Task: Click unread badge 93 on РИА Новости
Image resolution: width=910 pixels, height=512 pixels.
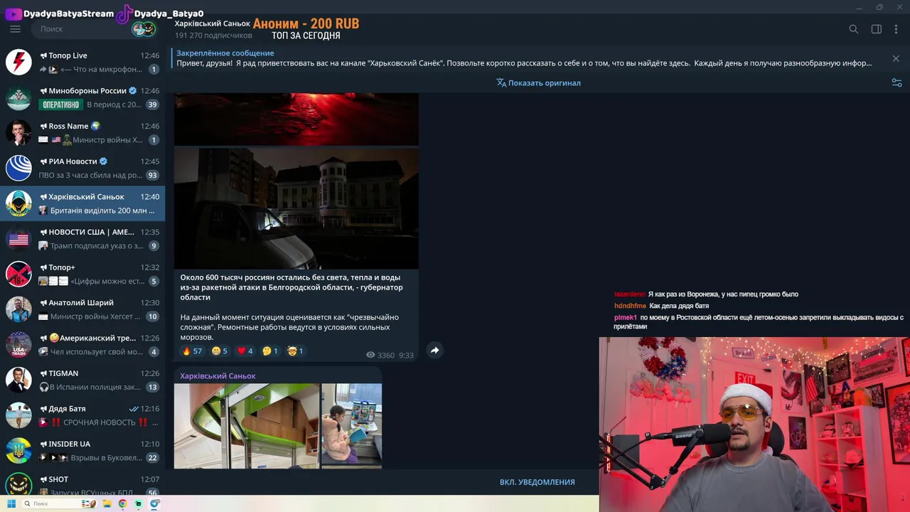Action: point(152,175)
